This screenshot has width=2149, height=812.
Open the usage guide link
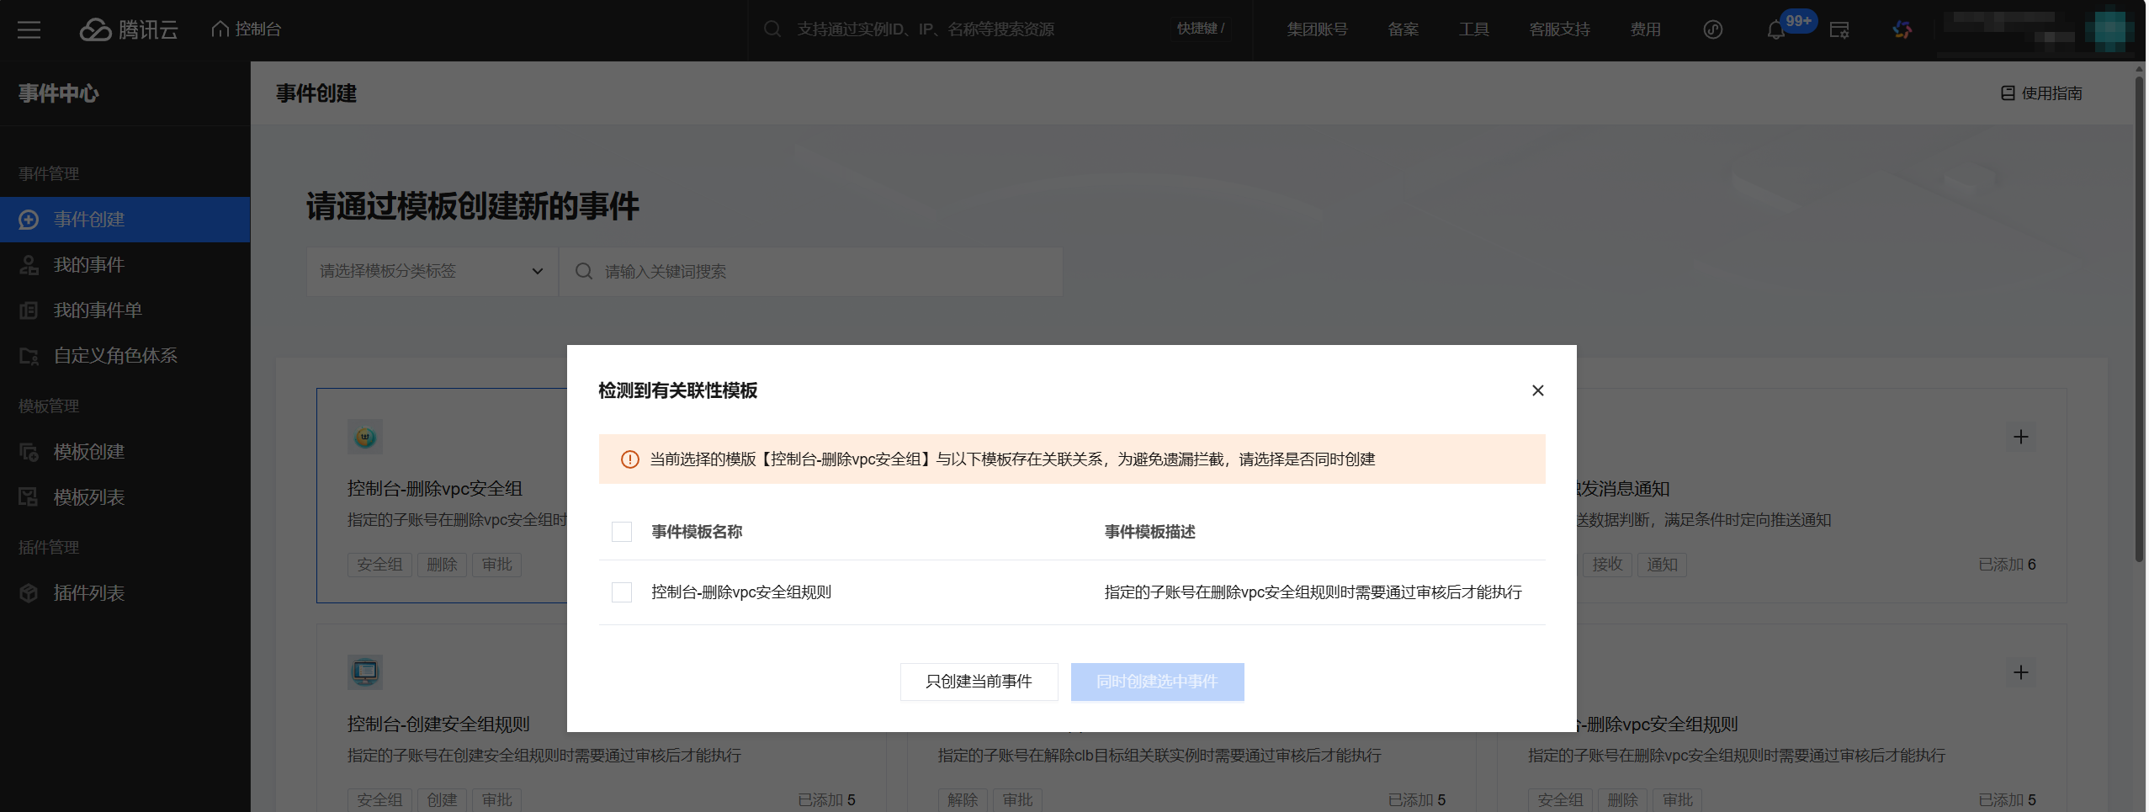coord(2041,93)
